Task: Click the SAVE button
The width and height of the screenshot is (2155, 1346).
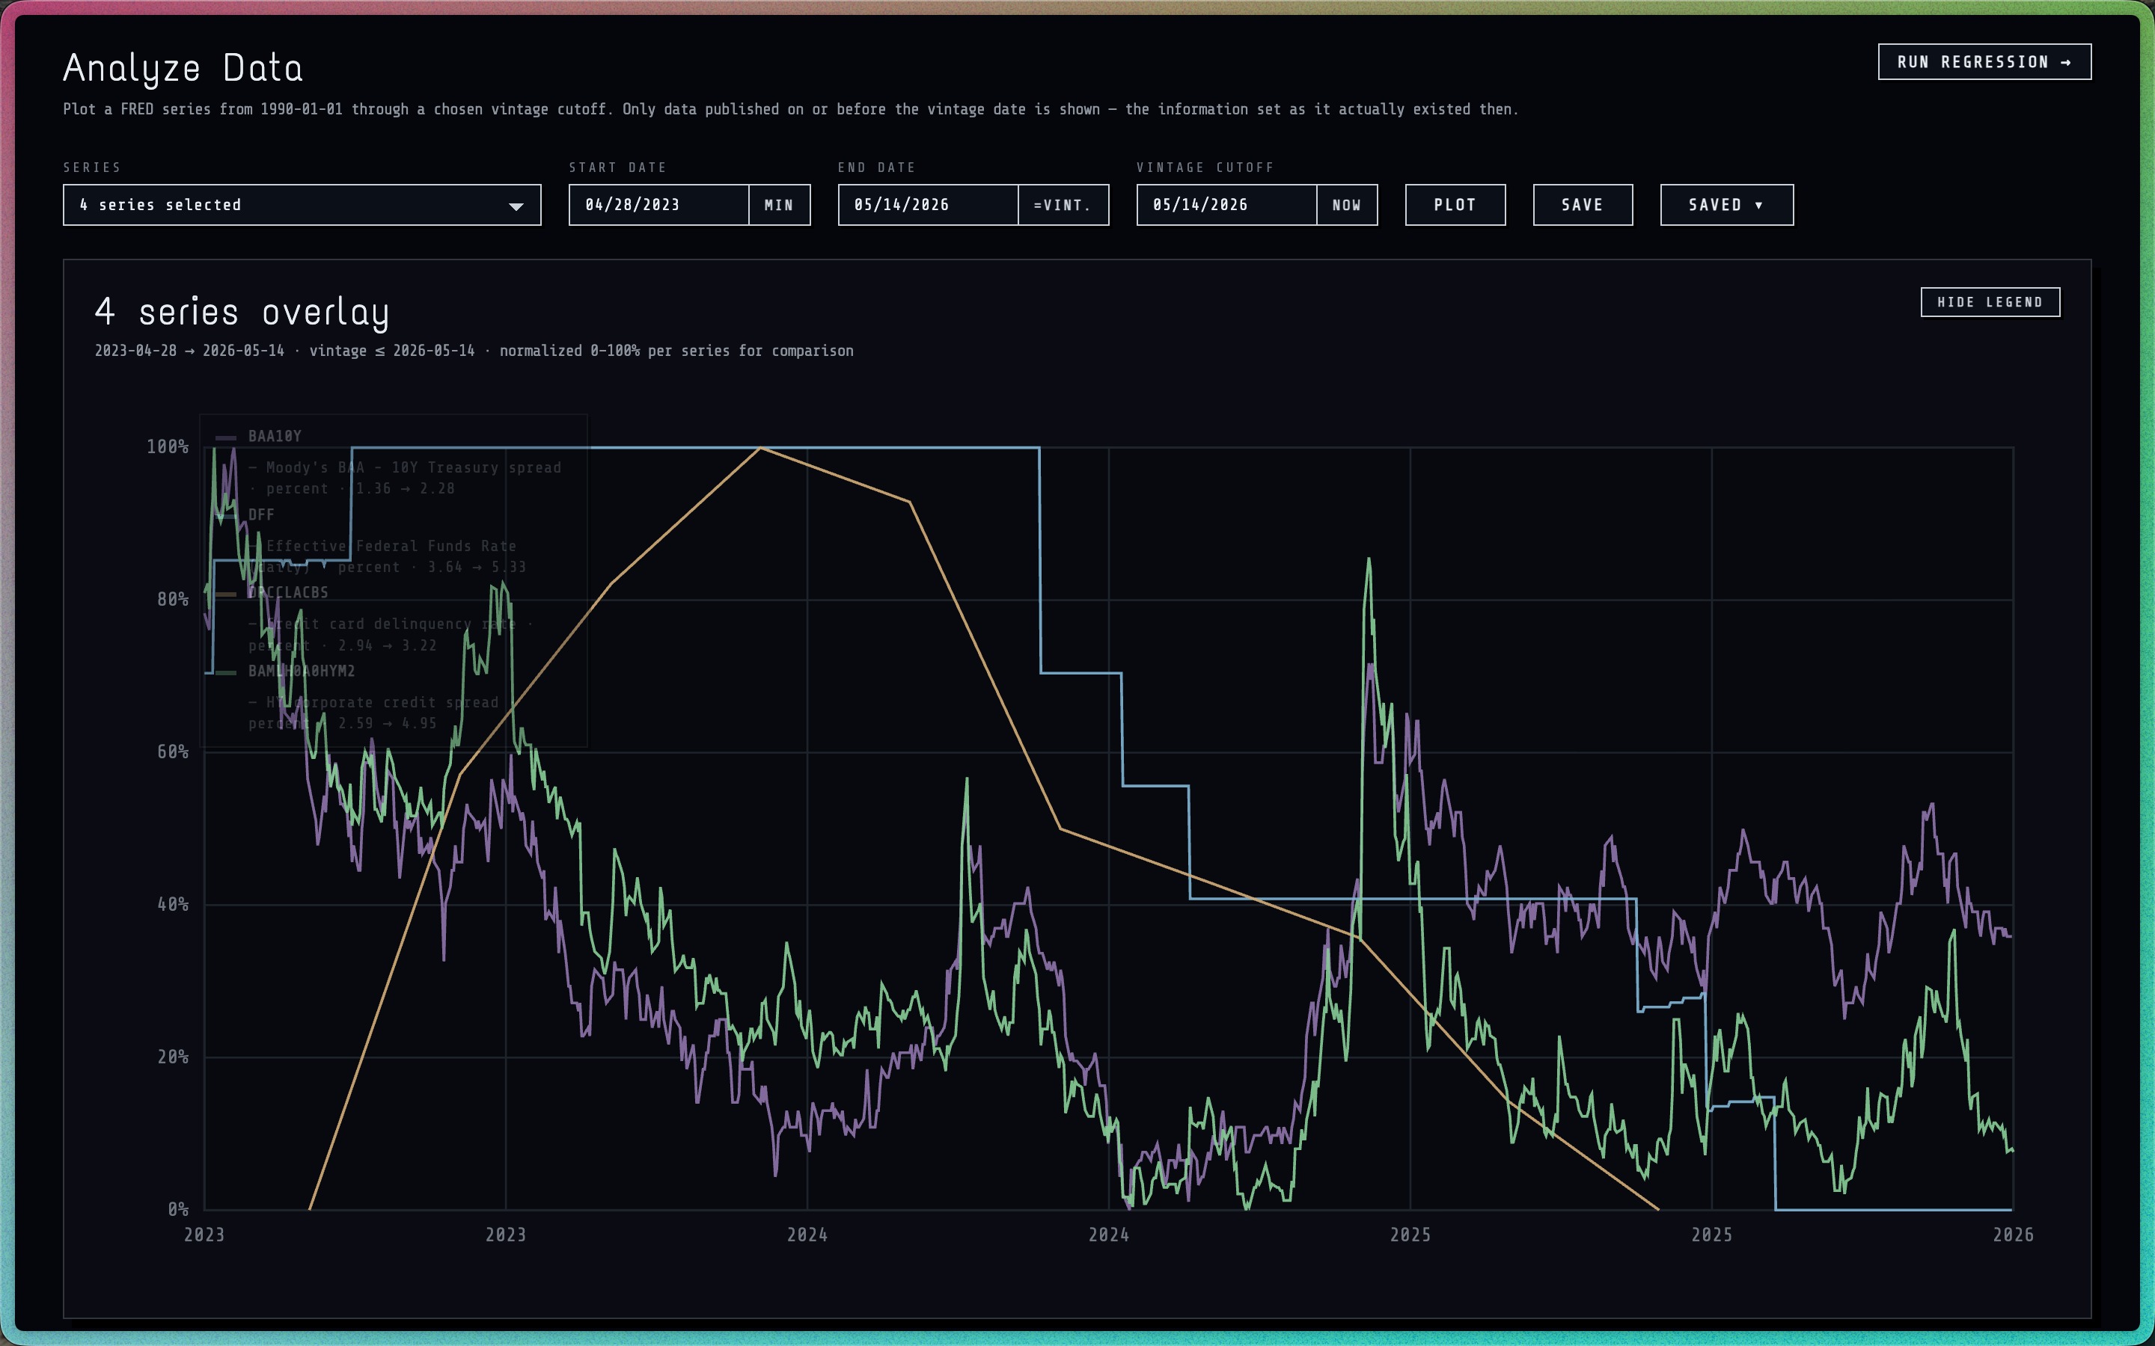Action: coord(1583,206)
